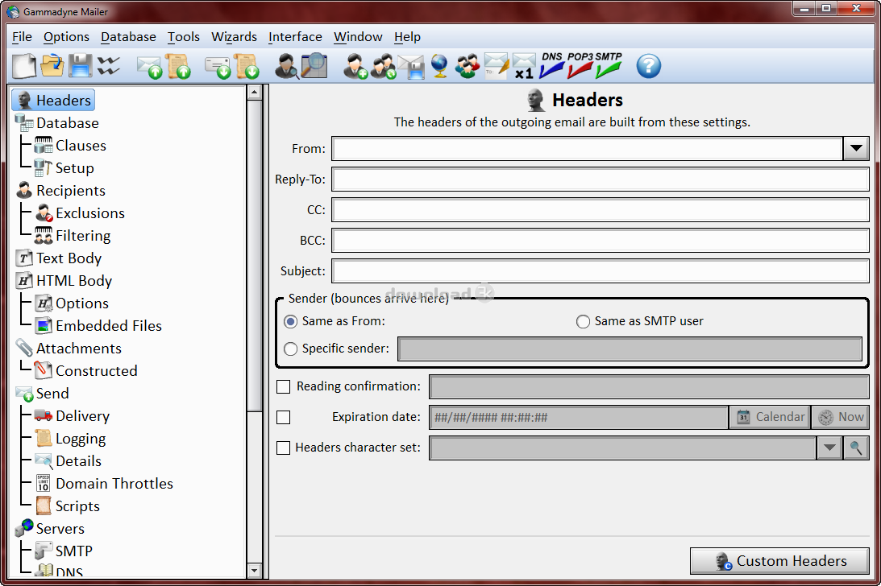
Task: Click the table with magnifier toolbar icon
Action: coord(314,66)
